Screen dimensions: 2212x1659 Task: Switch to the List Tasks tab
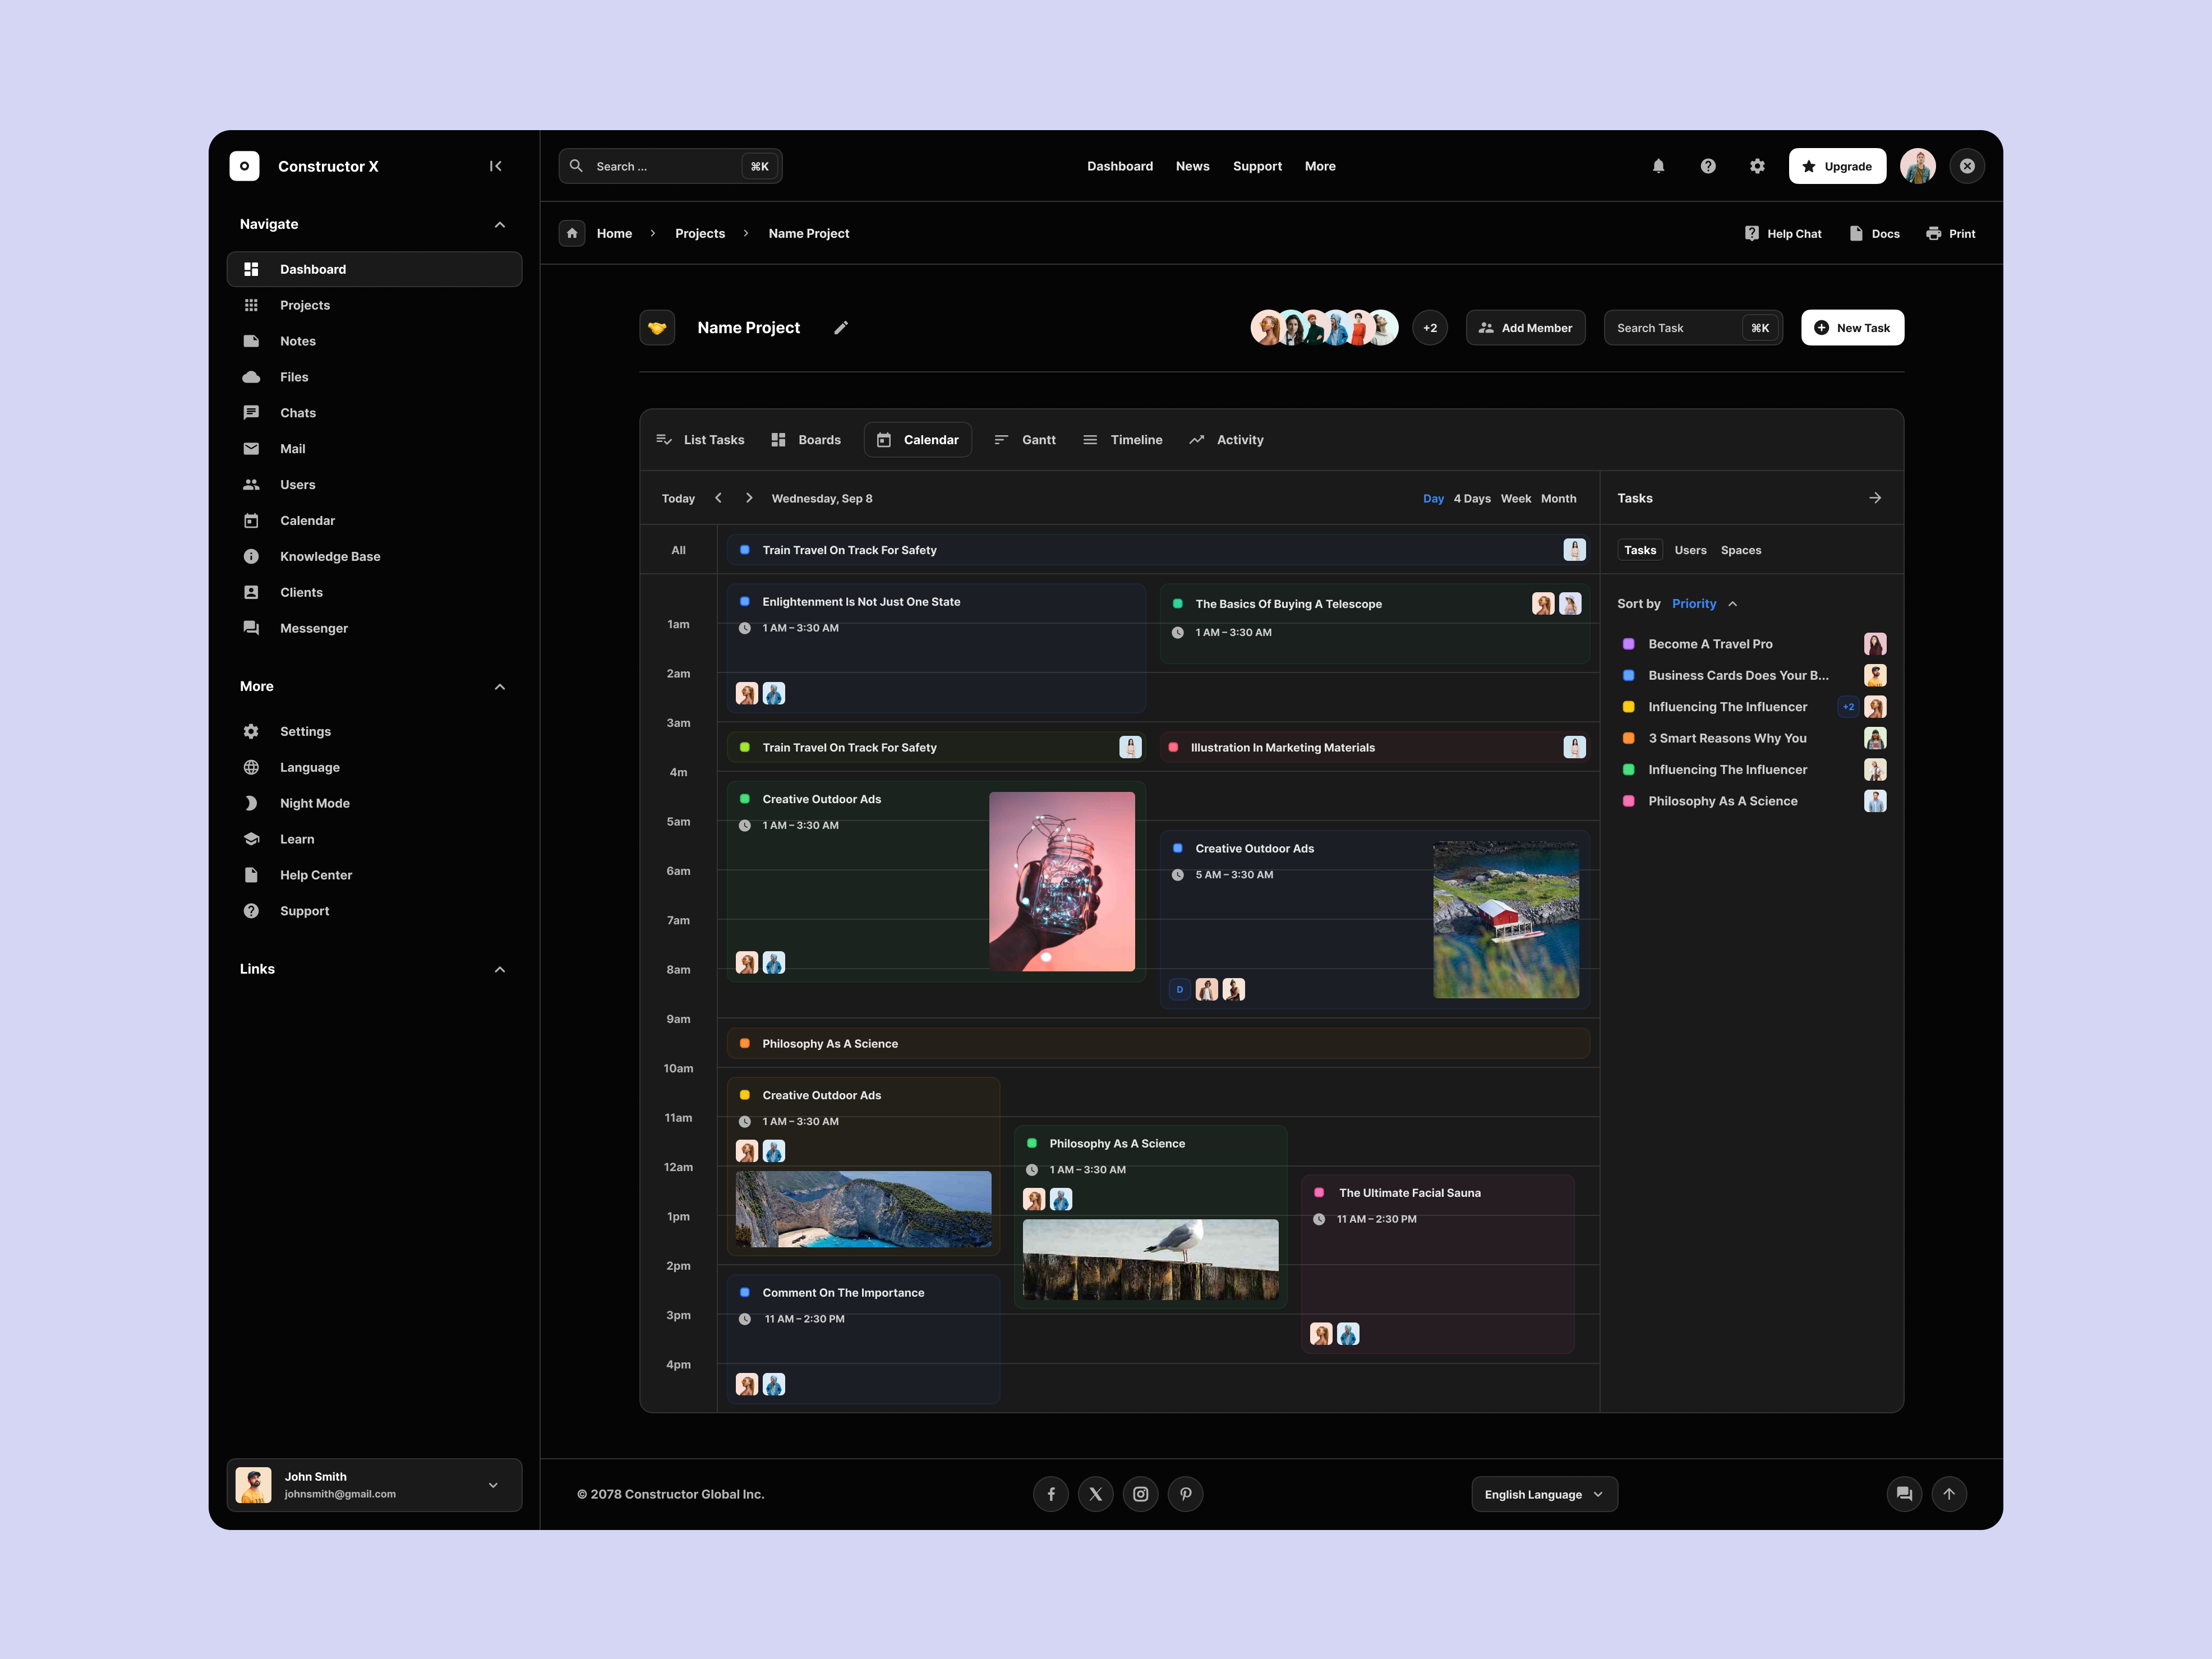[700, 440]
